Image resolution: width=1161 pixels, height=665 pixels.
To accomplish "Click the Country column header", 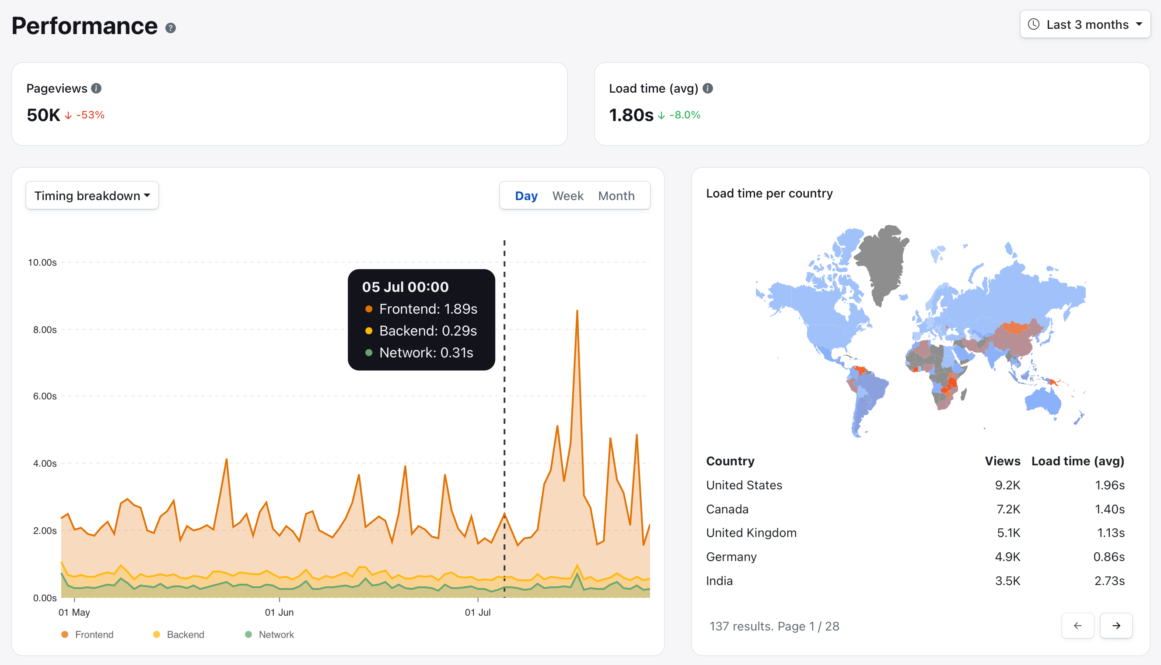I will [730, 461].
